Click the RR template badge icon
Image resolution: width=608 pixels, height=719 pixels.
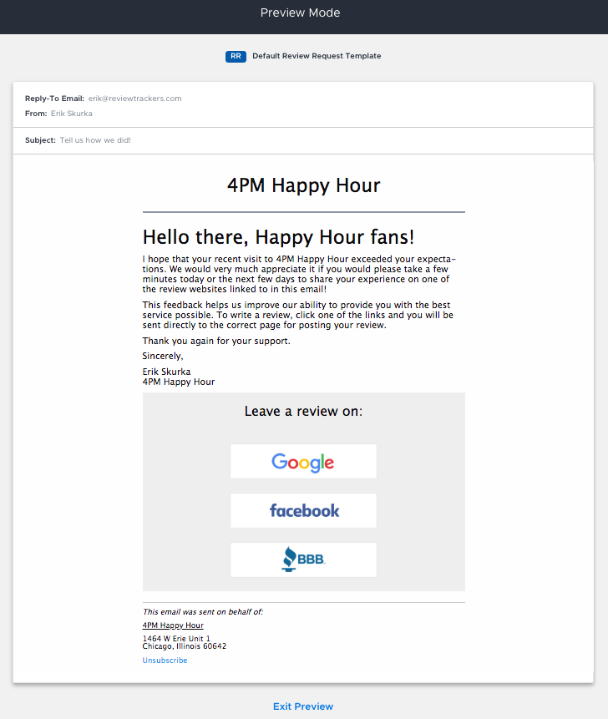[x=236, y=56]
